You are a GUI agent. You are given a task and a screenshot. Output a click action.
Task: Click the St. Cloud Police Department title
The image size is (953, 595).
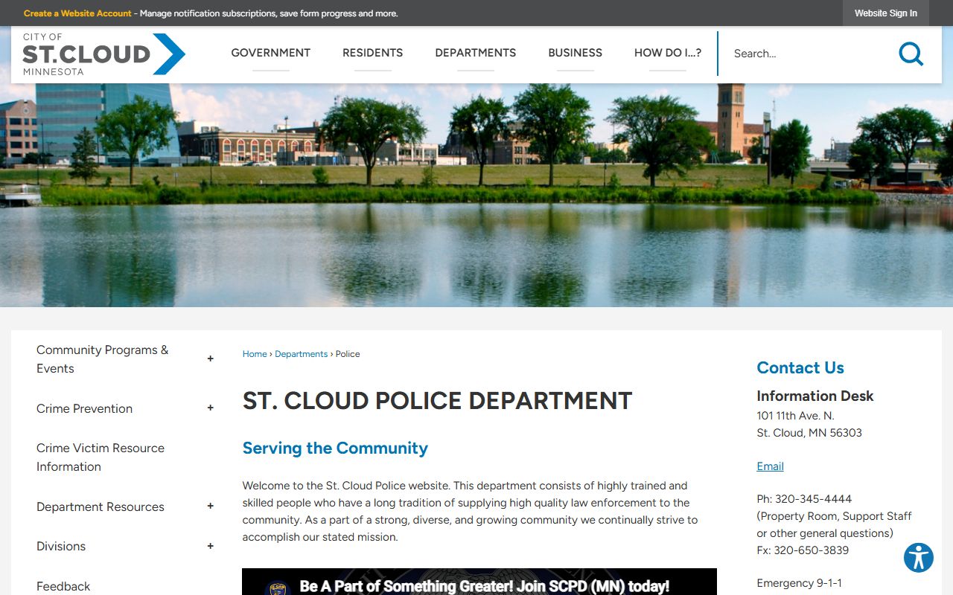point(437,400)
